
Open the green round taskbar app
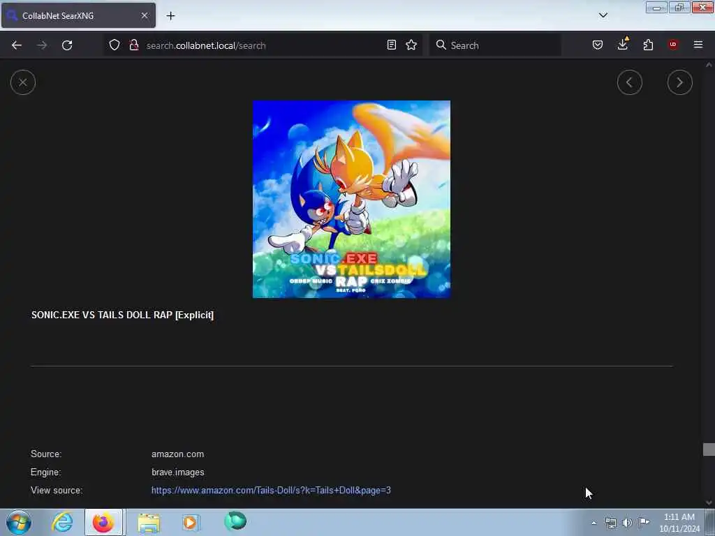(235, 521)
